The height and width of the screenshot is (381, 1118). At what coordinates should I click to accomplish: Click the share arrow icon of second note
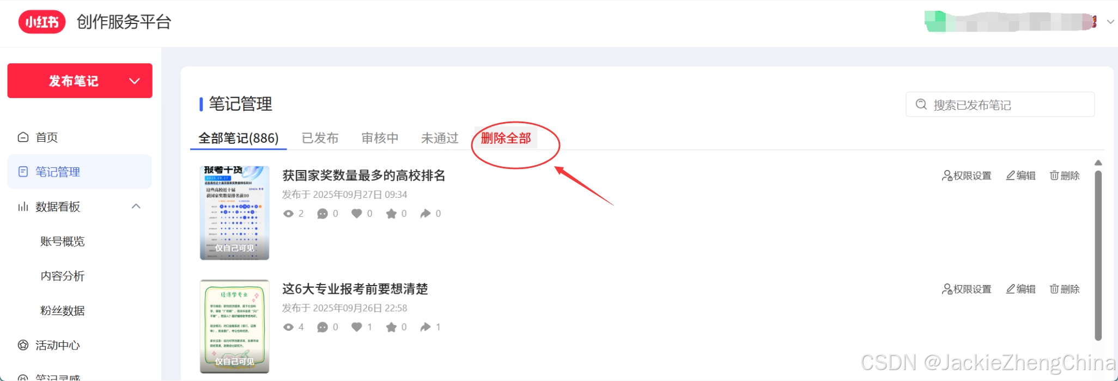coord(426,327)
